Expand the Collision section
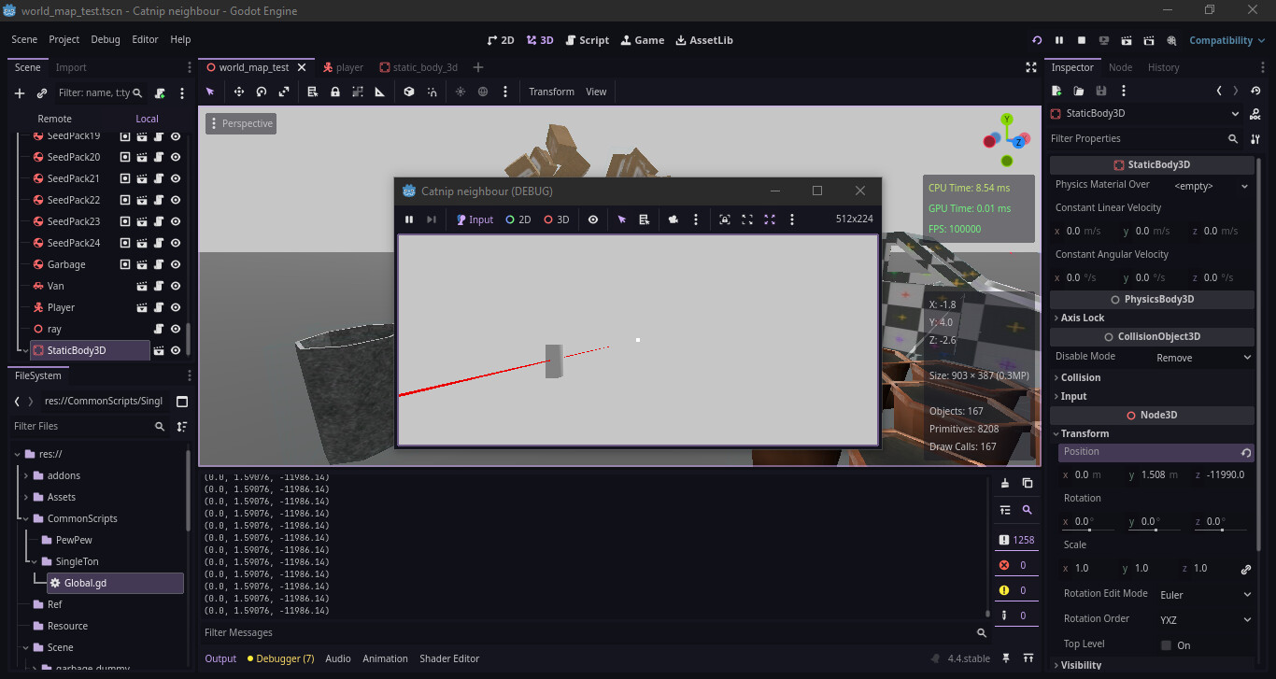Viewport: 1276px width, 679px height. [x=1081, y=377]
